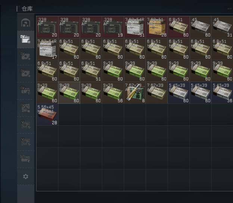Image resolution: width=233 pixels, height=203 pixels.
Task: Select the 7.62x51 yellow box holding 26
Action: pos(156,27)
